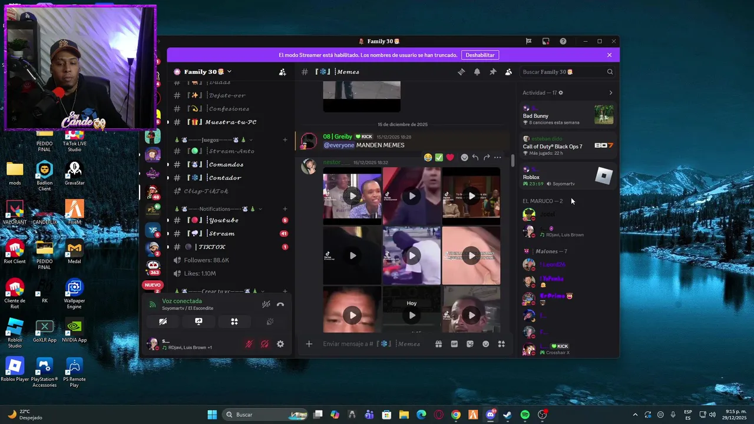Undeafen the headphones in user panel
This screenshot has height=424, width=754.
(264, 344)
